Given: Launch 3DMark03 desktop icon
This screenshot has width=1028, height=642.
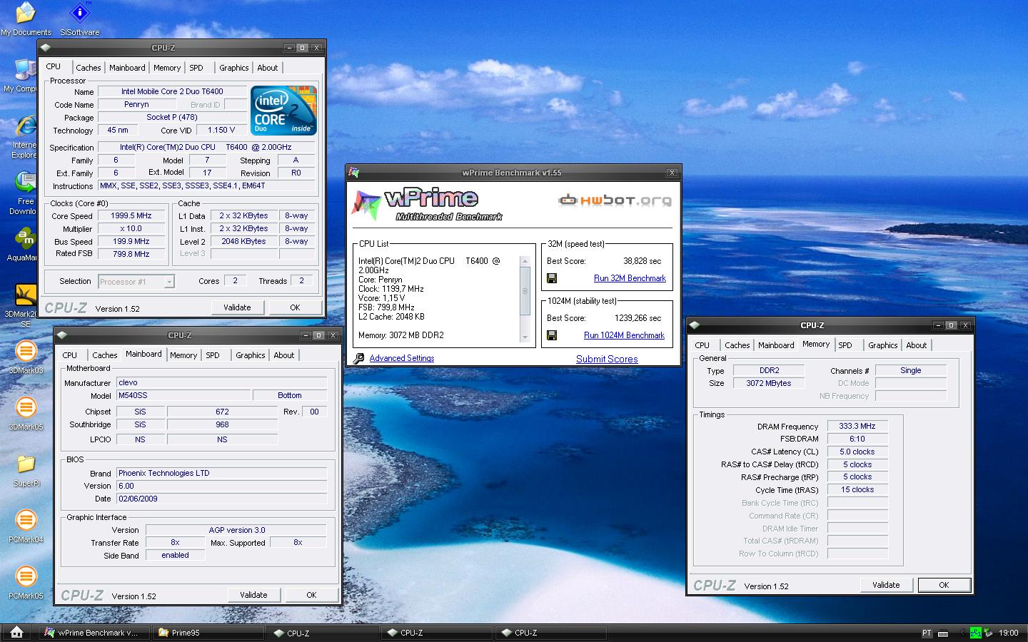Looking at the screenshot, I should 26,357.
